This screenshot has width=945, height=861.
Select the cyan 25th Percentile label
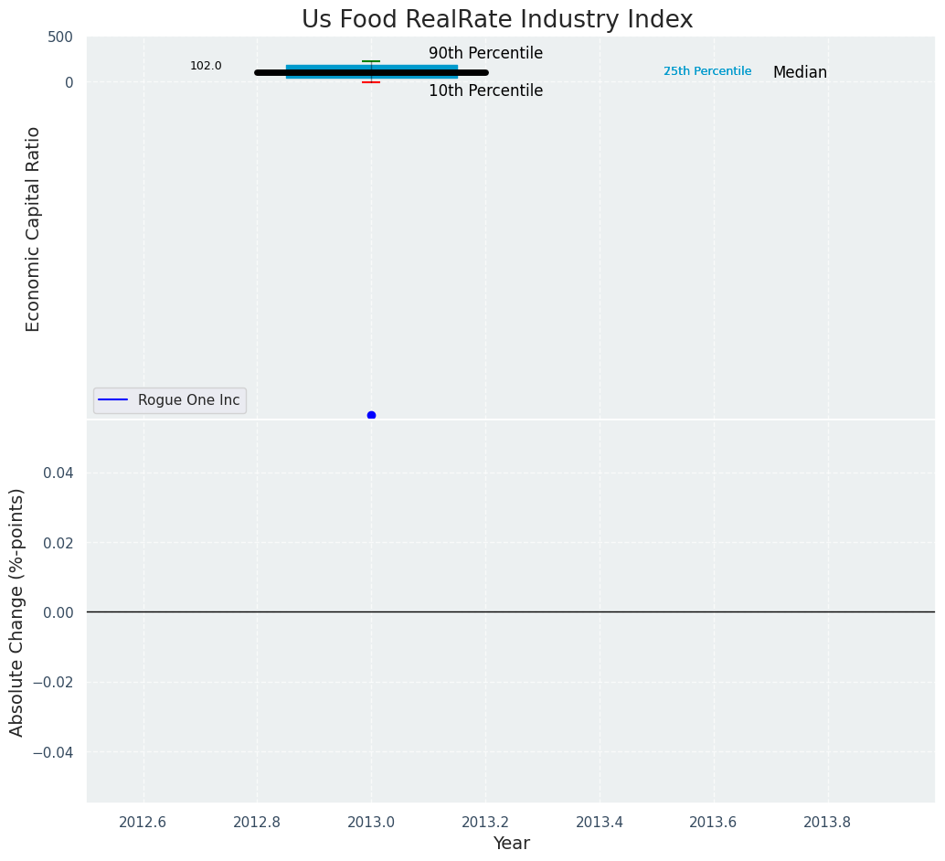[x=707, y=71]
